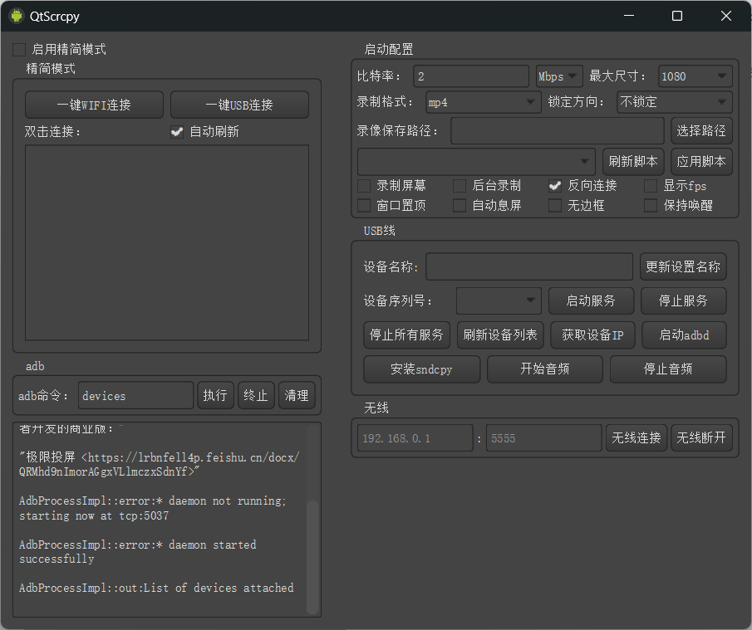Viewport: 752px width, 630px height.
Task: Click the 启动adbd button
Action: point(685,335)
